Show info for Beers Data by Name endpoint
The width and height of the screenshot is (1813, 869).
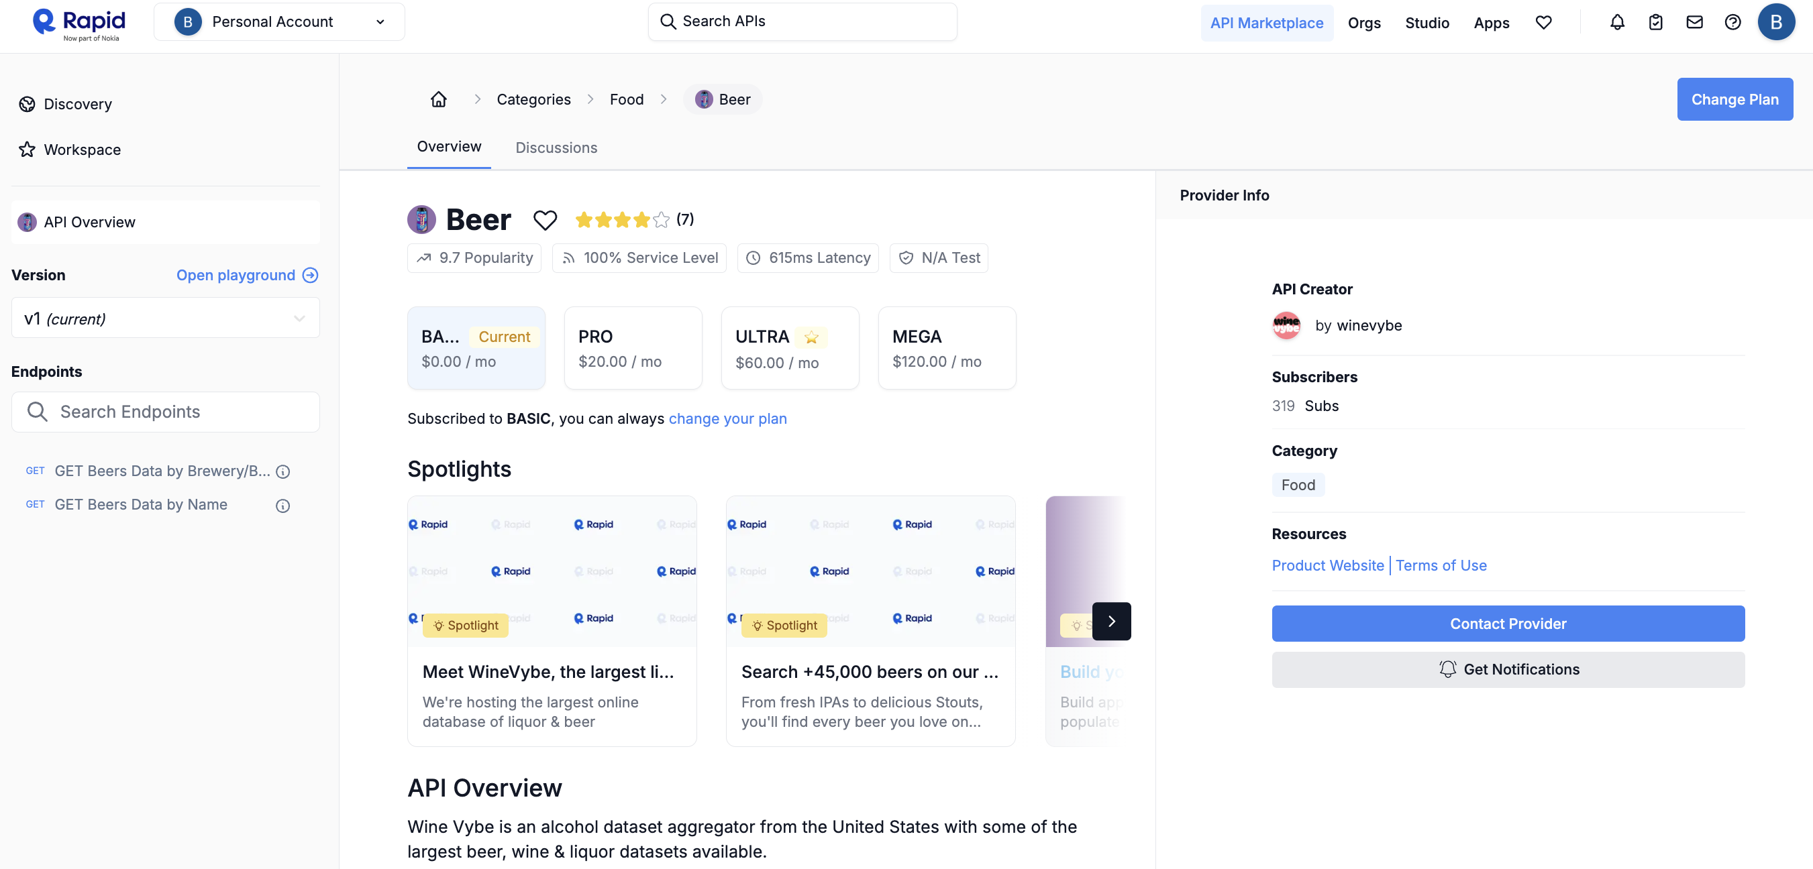click(282, 506)
